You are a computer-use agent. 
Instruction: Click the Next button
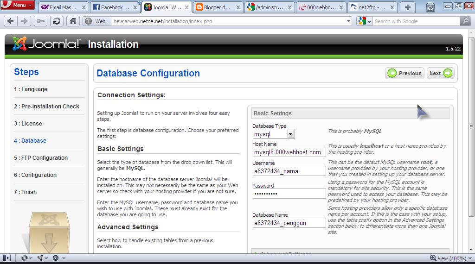tap(441, 73)
